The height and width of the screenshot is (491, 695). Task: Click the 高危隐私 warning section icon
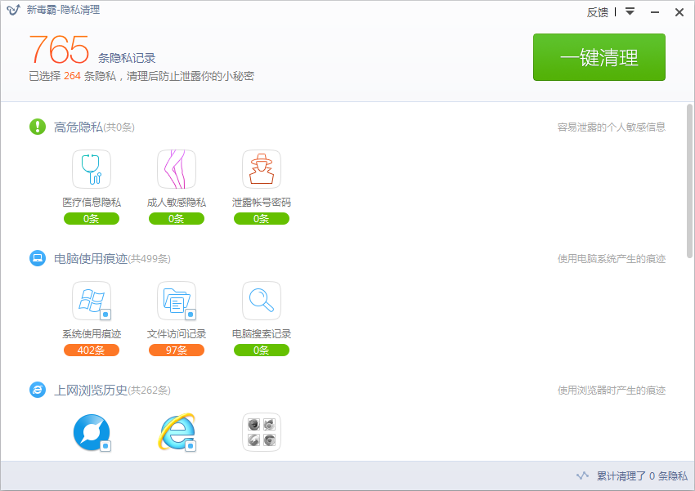coord(37,127)
